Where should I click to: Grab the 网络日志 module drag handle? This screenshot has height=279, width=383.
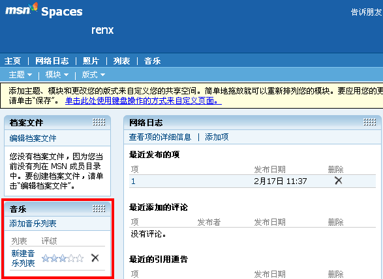click(369, 122)
